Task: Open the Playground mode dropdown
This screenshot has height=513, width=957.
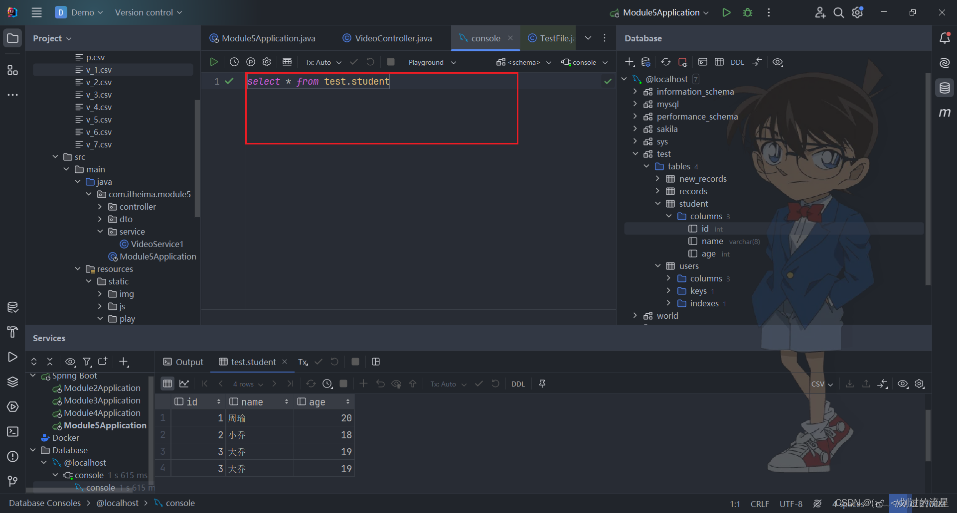Action: click(432, 62)
